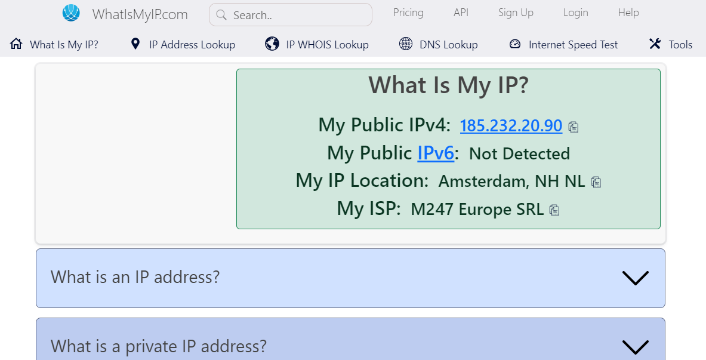Focus the Search input field
The width and height of the screenshot is (706, 360).
point(291,15)
